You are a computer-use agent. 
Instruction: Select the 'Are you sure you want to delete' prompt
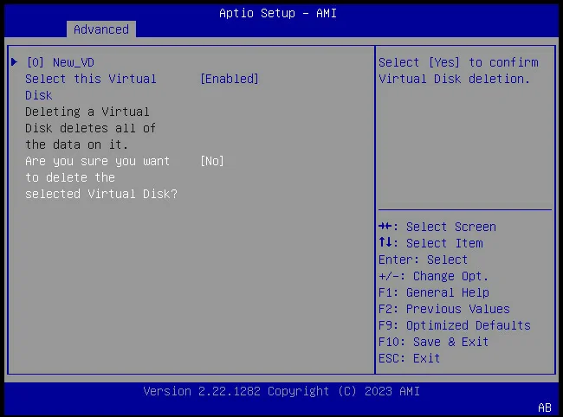coord(101,177)
